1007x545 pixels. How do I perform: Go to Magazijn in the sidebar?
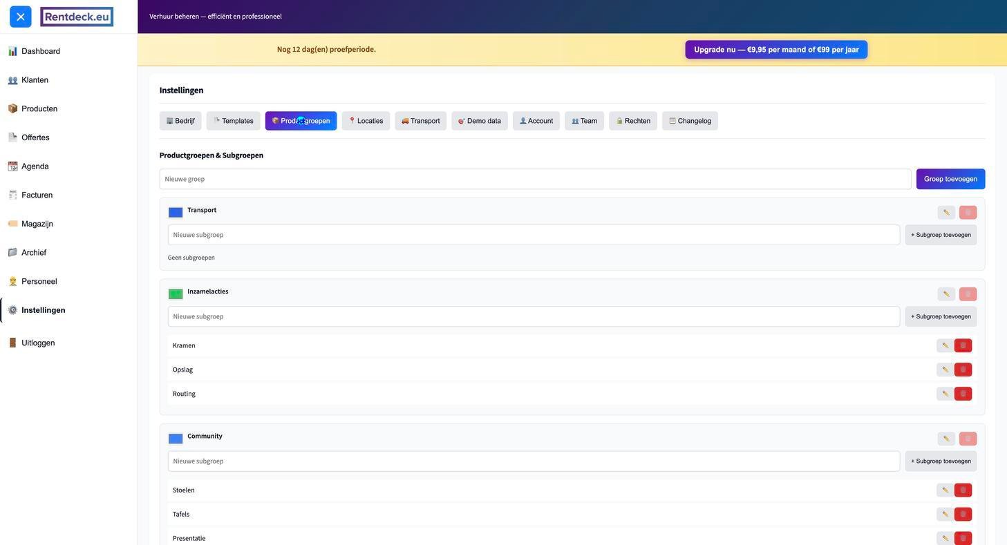pyautogui.click(x=37, y=224)
